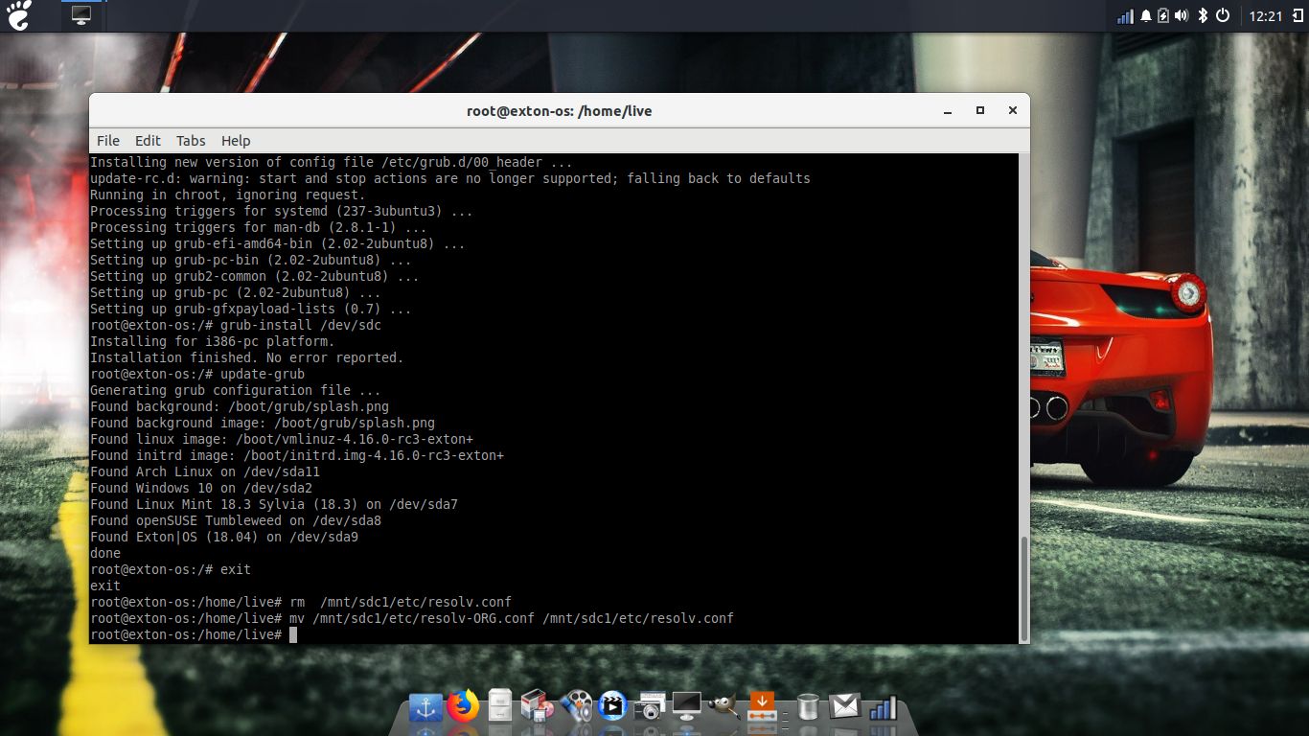Screen dimensions: 1309x736
Task: Launch the film reel media player in dock
Action: click(x=575, y=706)
